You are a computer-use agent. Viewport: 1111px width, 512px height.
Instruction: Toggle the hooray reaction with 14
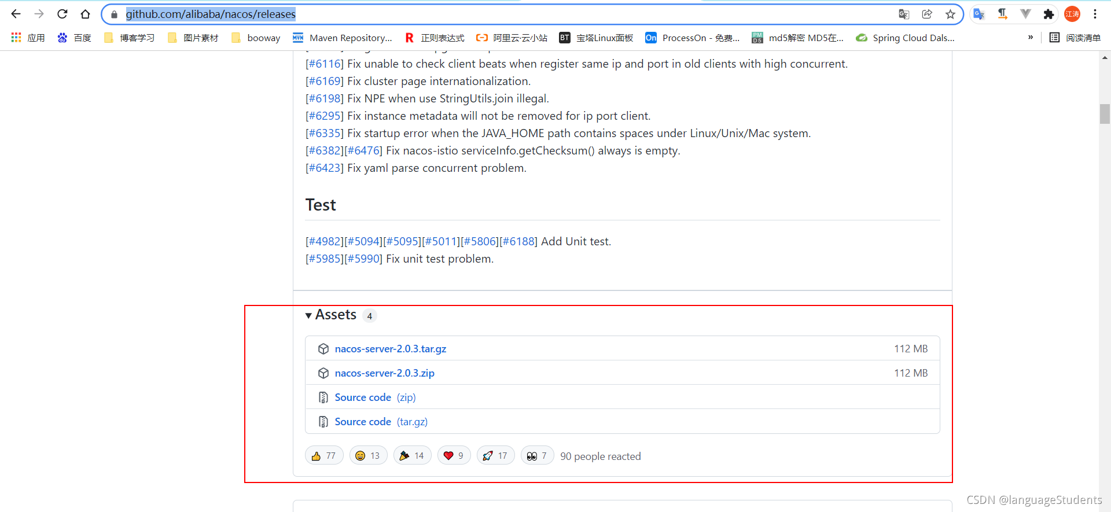412,456
